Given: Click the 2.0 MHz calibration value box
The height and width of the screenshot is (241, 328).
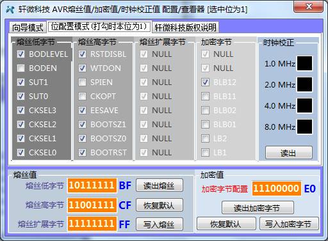Looking at the screenshot, I should pos(305,84).
